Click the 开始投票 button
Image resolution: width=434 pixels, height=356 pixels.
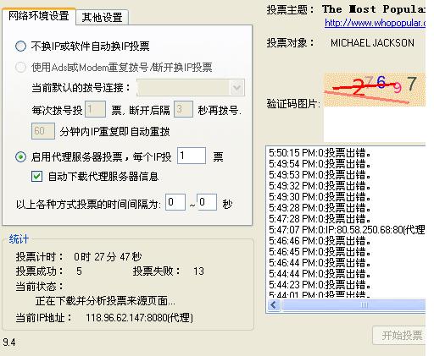tap(399, 335)
